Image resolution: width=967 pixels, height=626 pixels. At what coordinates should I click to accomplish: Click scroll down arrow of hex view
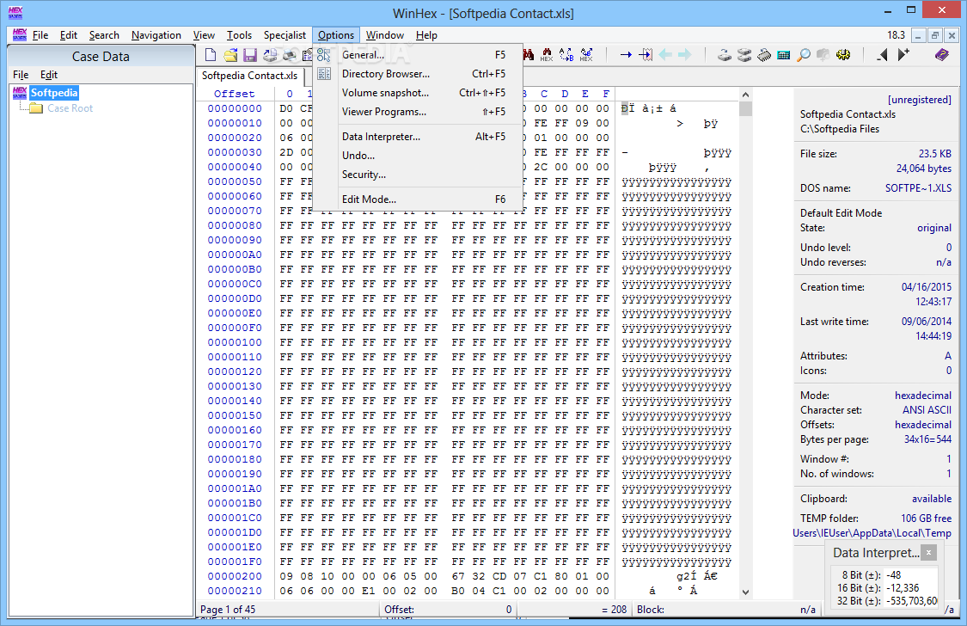tap(745, 592)
